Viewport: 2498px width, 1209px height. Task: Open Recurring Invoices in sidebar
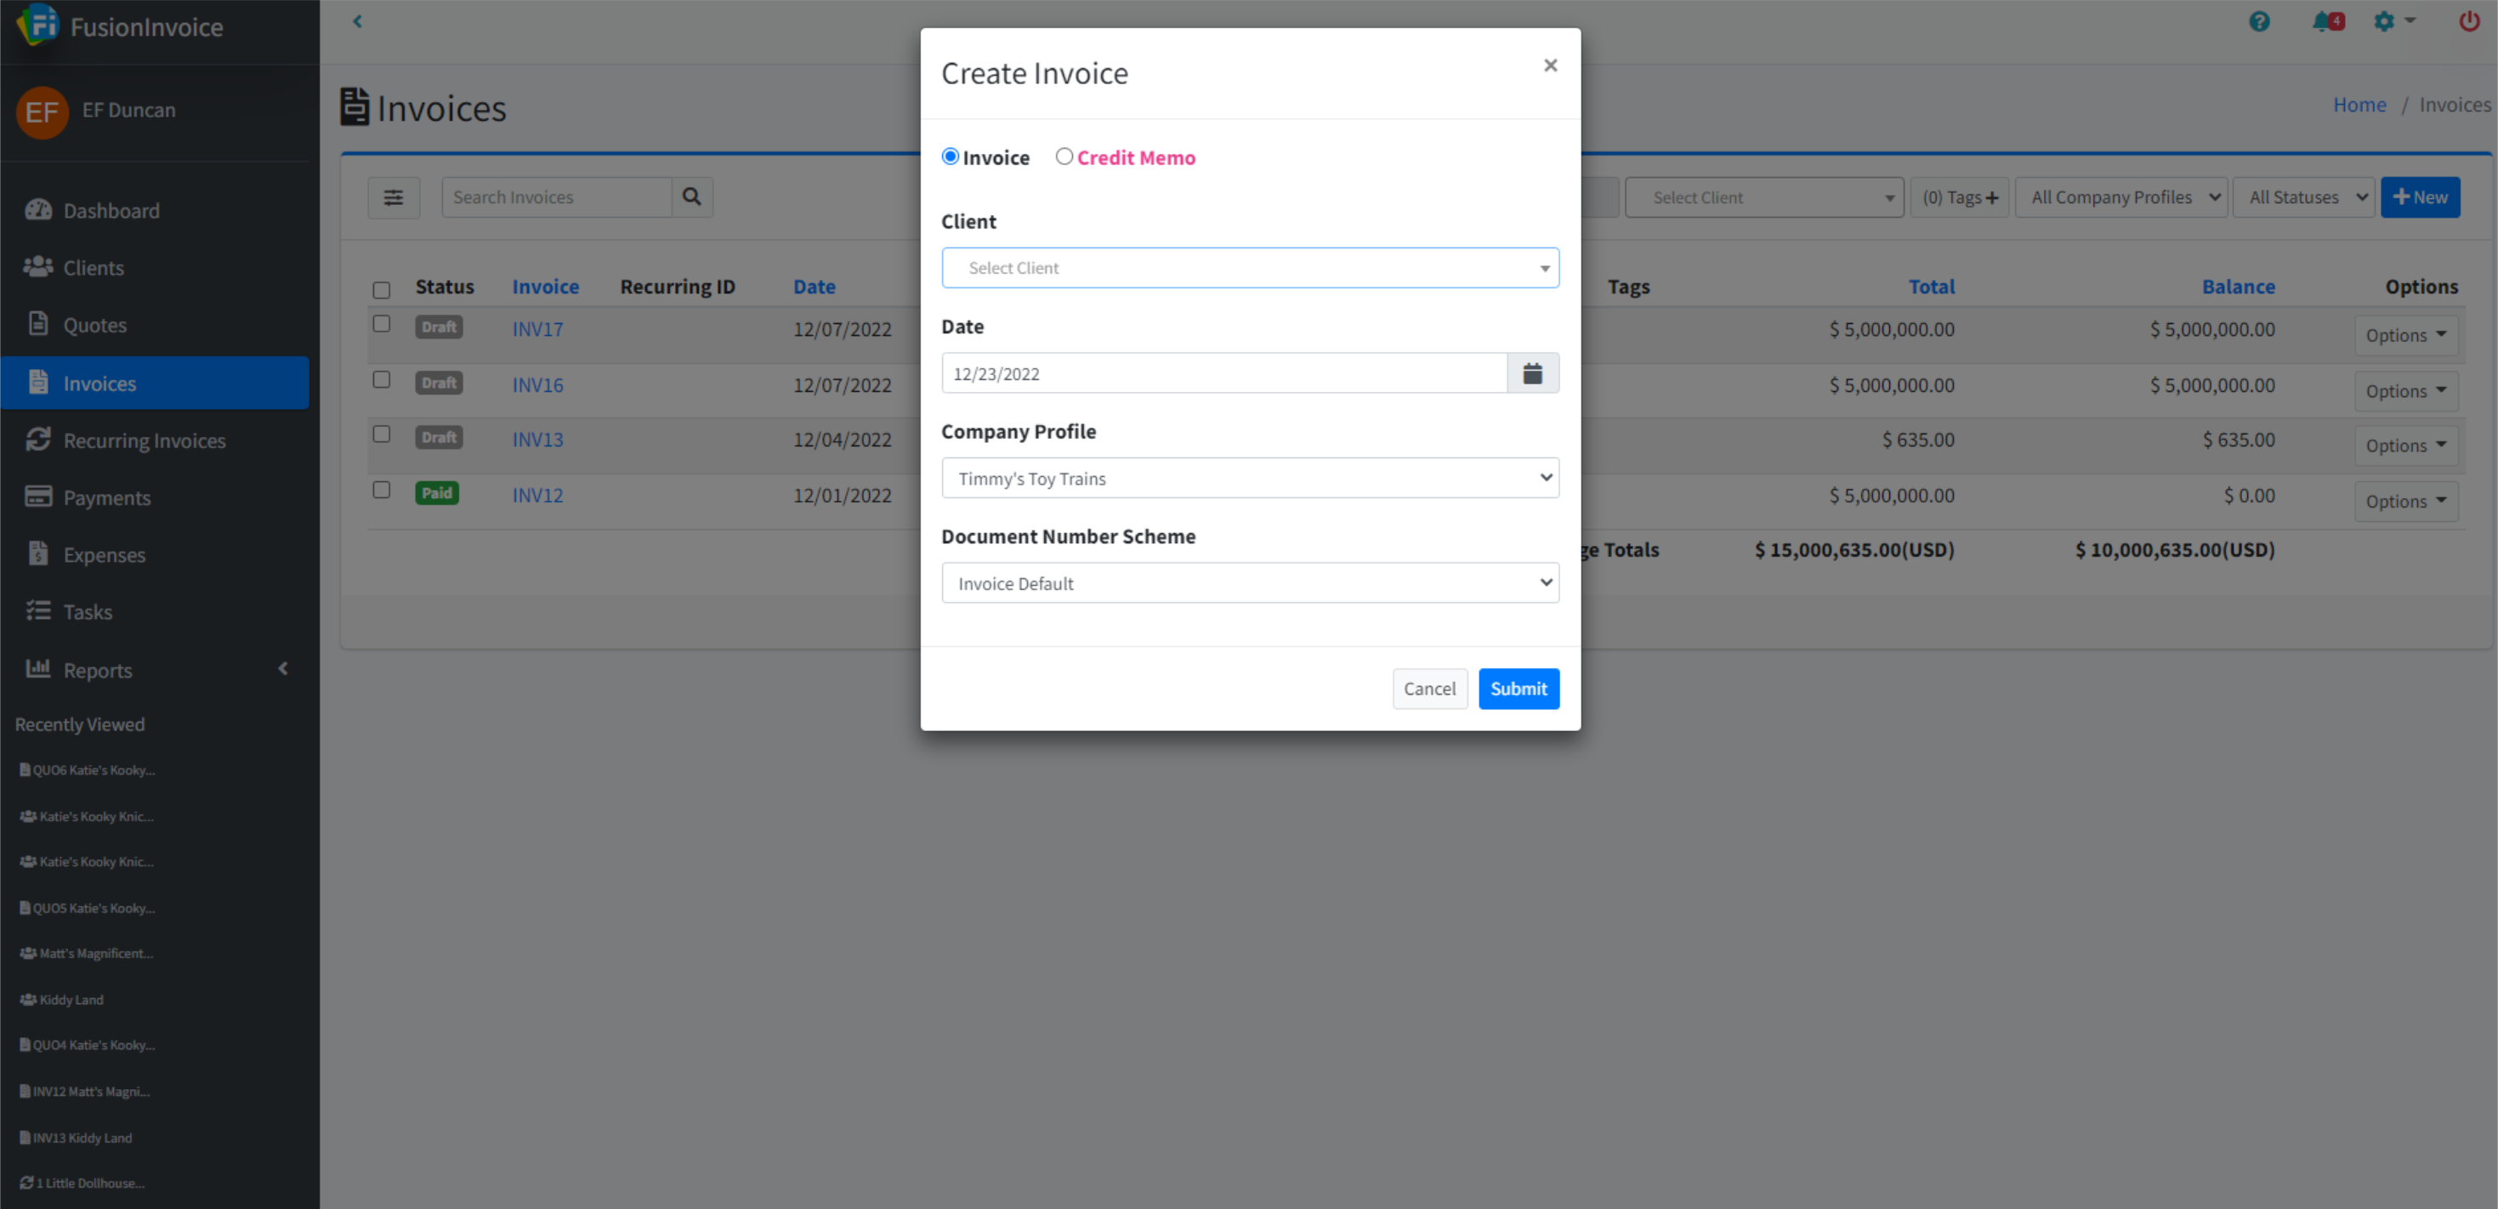click(x=145, y=440)
